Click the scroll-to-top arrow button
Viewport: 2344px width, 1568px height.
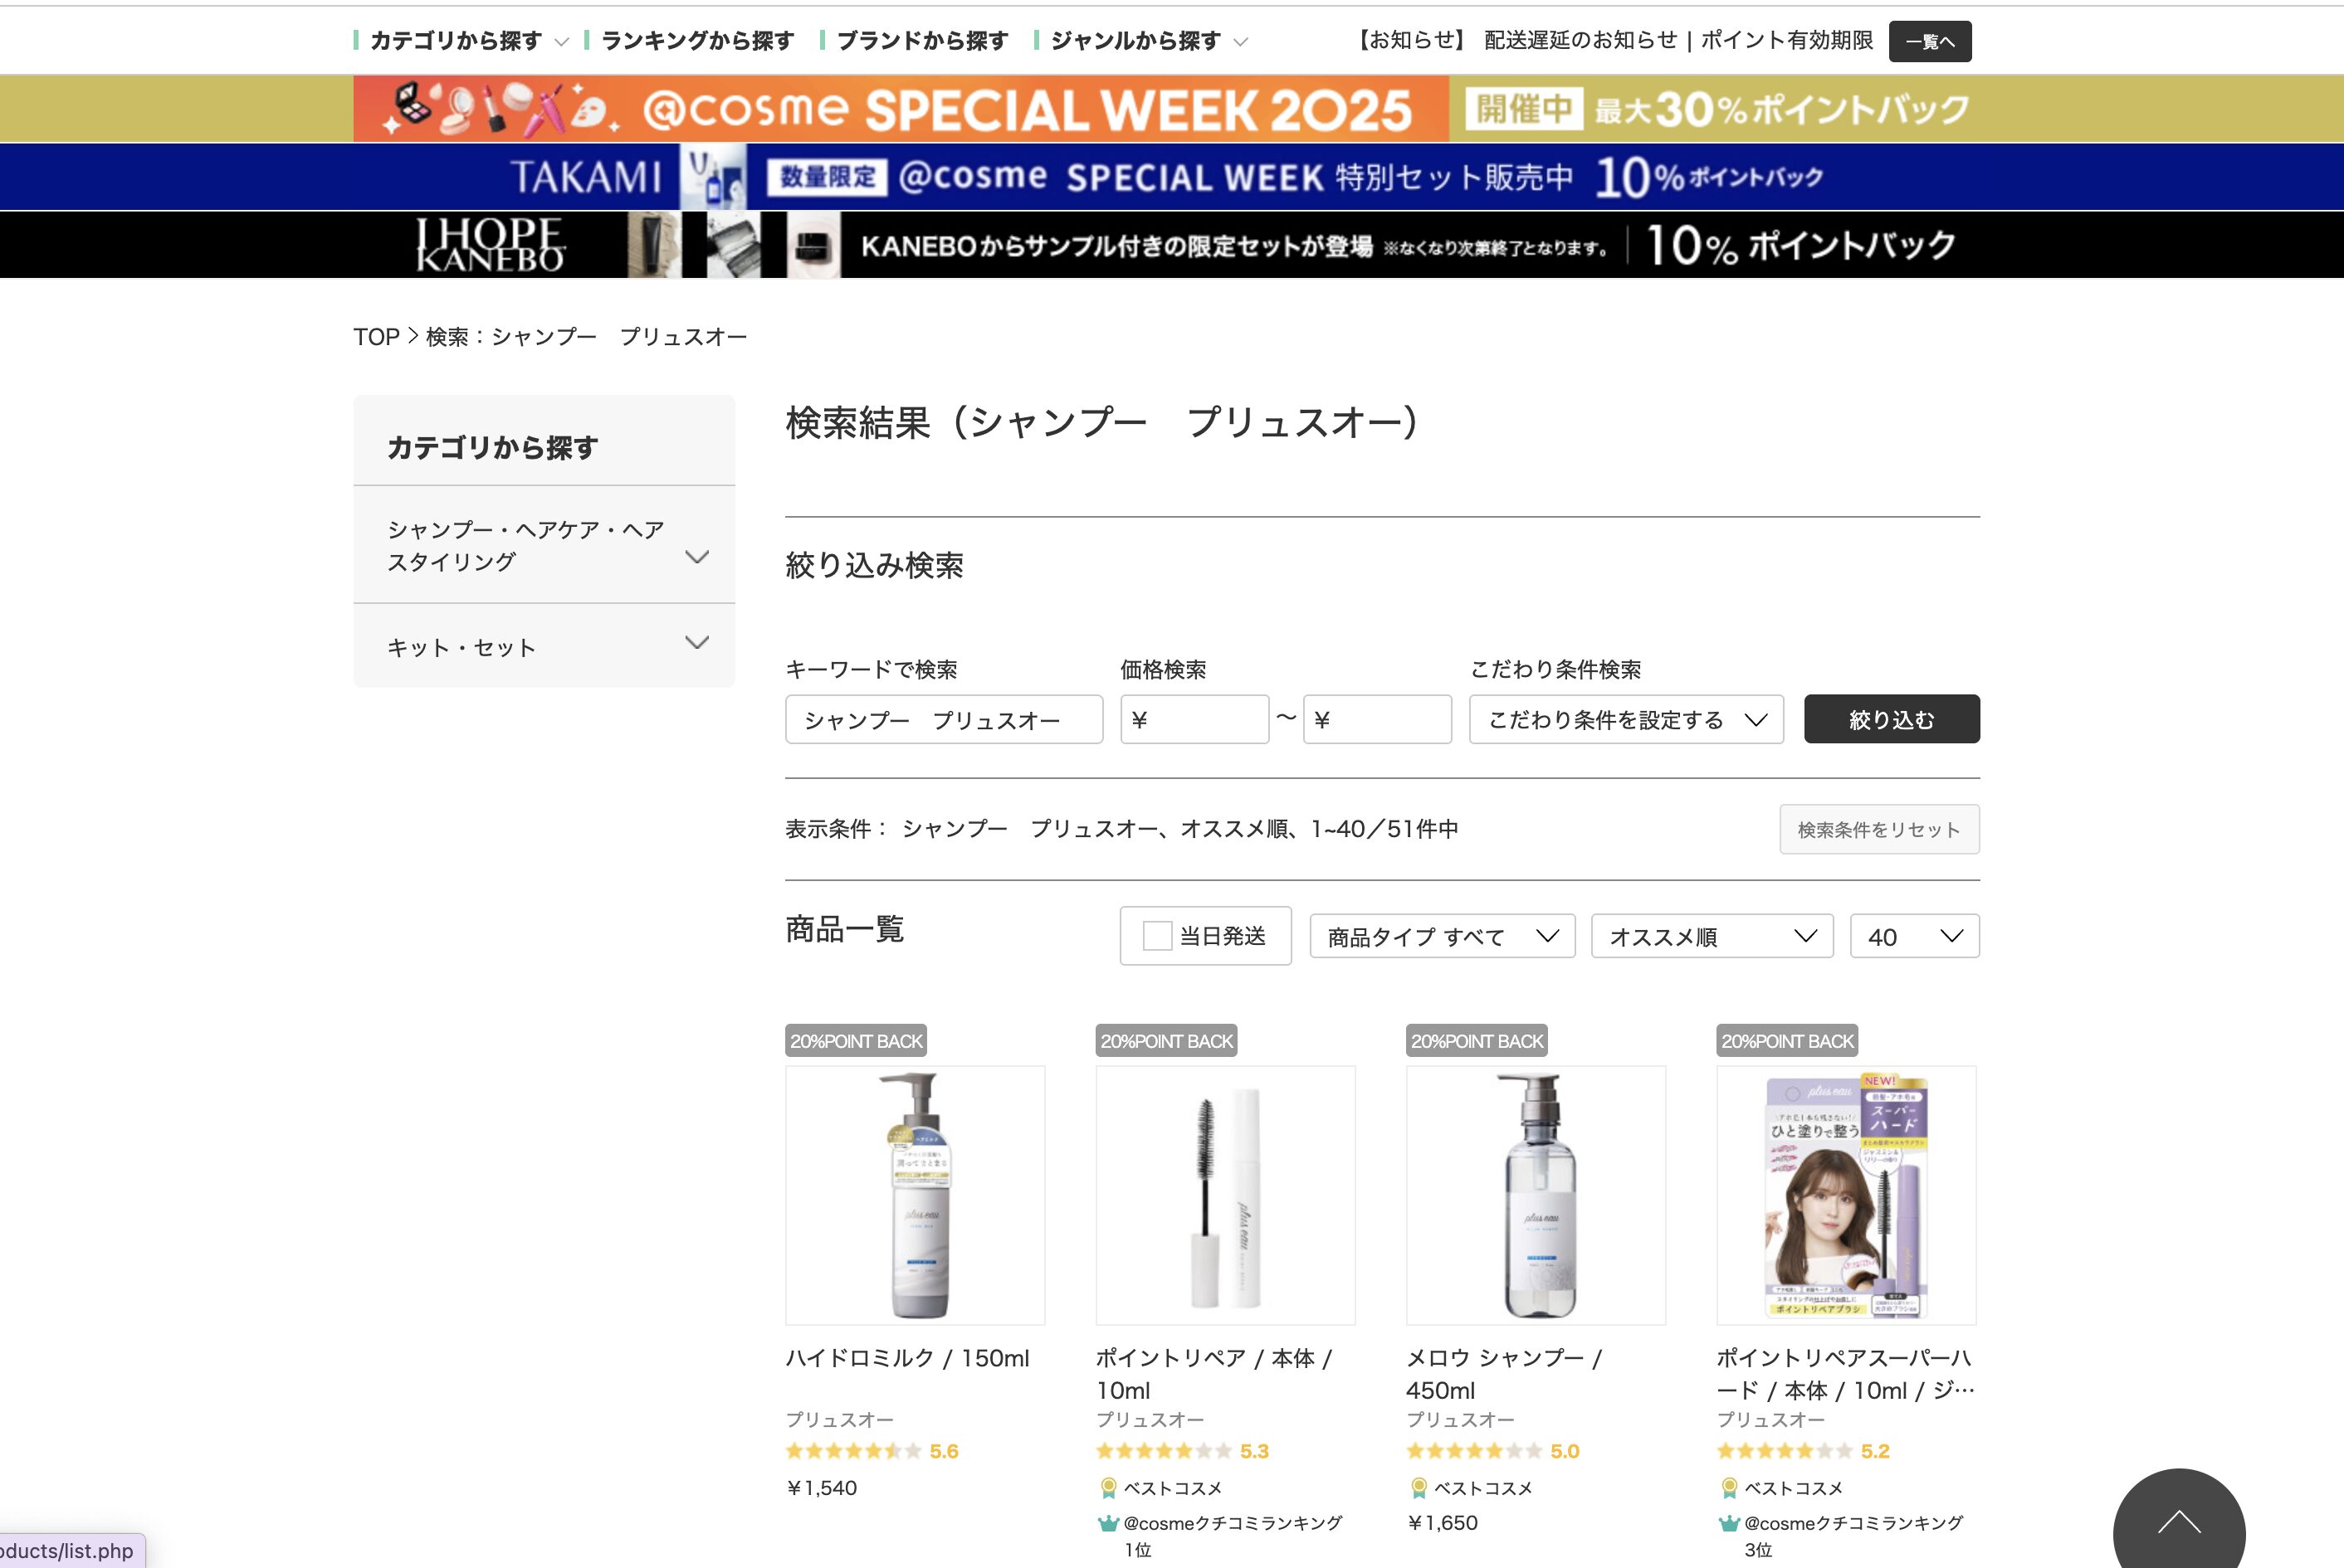(2179, 1522)
